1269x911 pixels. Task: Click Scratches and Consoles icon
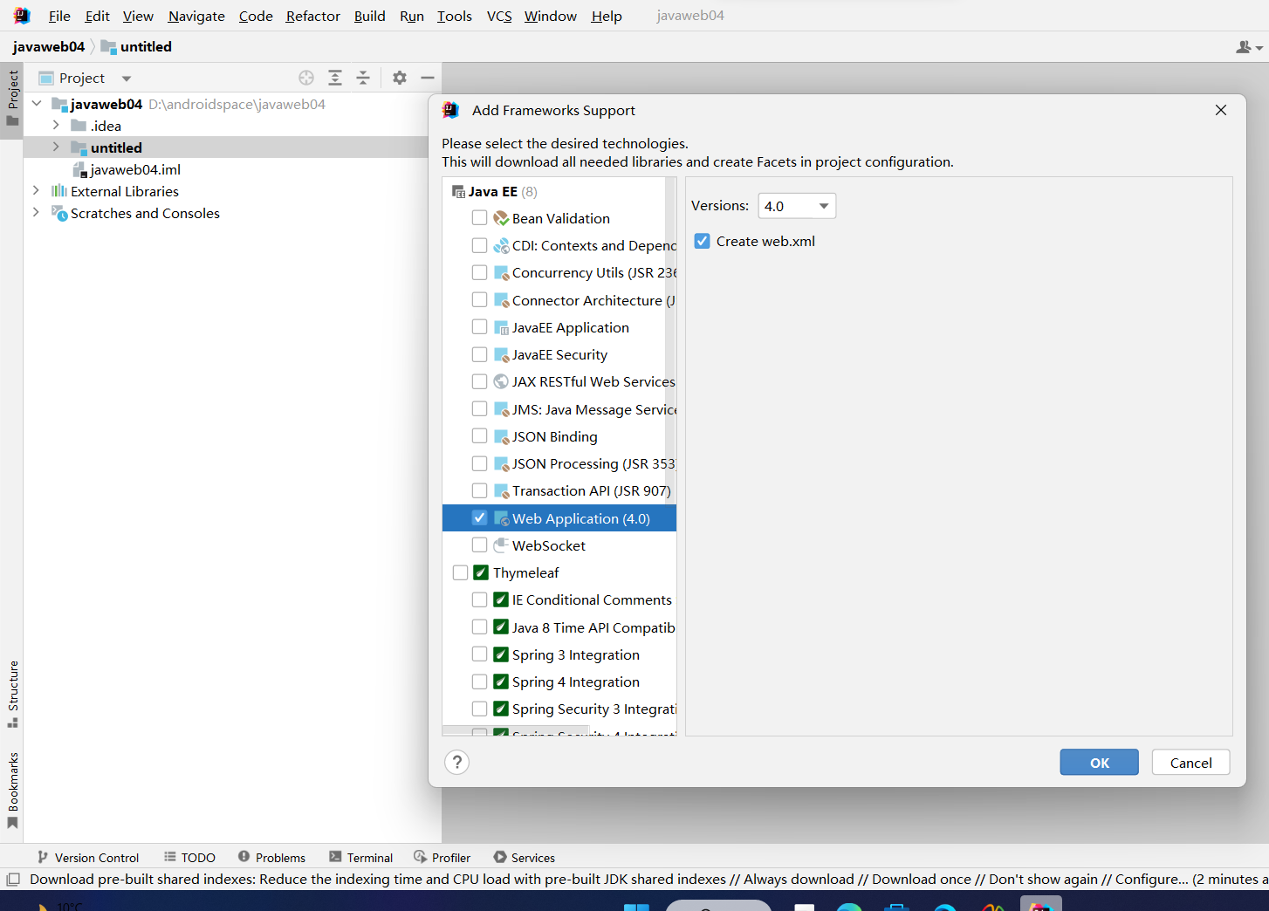[x=59, y=213]
